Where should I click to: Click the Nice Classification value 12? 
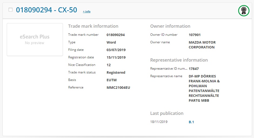[109, 65]
